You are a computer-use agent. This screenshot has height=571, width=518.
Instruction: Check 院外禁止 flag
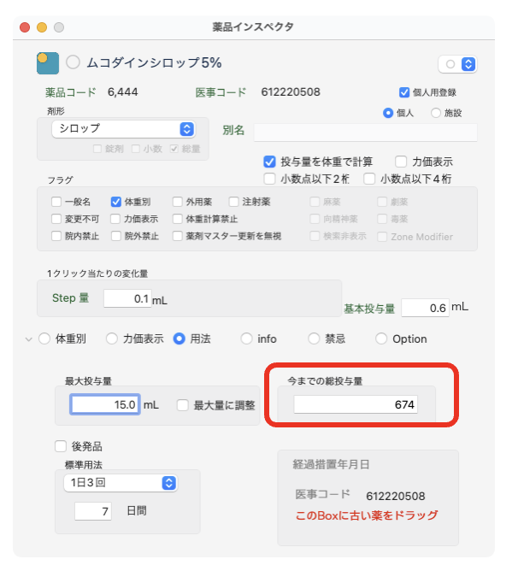[116, 236]
